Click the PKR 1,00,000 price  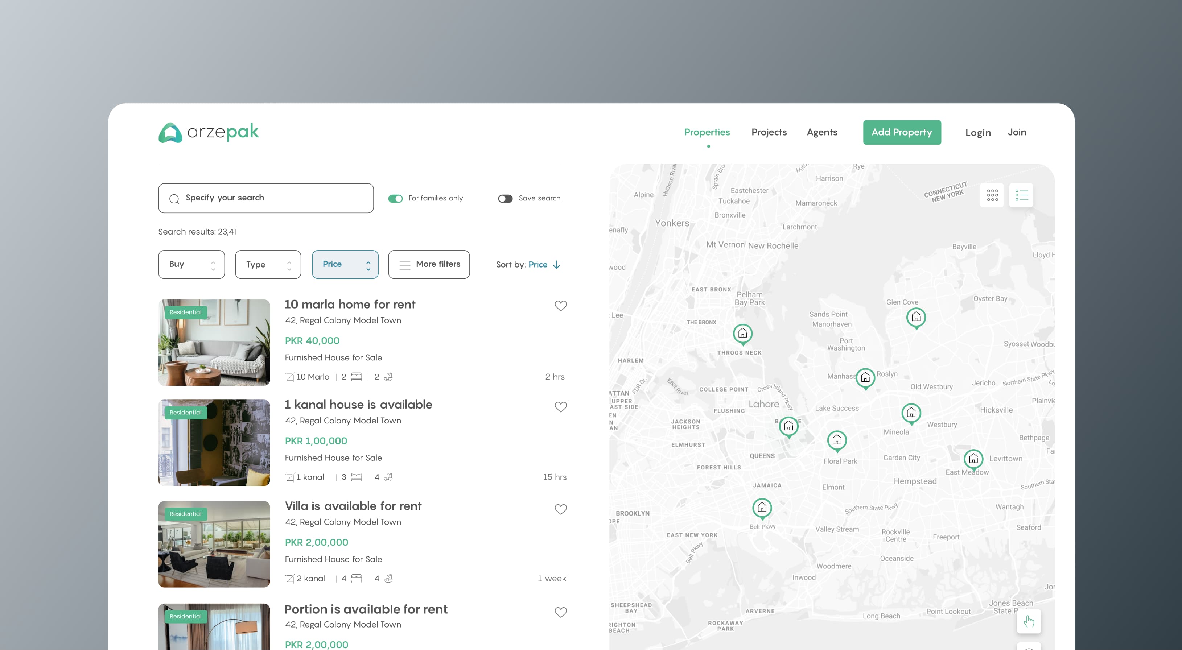pyautogui.click(x=316, y=441)
